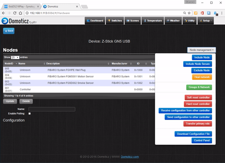Image resolution: width=225 pixels, height=163 pixels.
Task: Click the Heal network button
Action: (202, 77)
